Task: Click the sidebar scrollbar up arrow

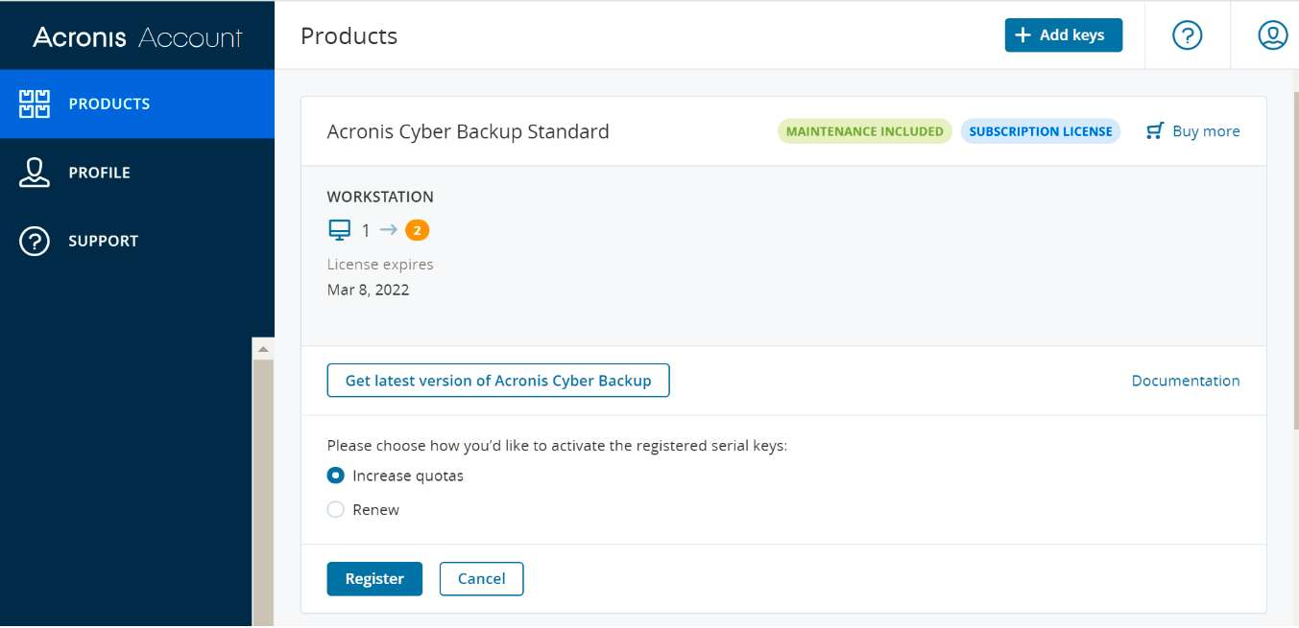Action: point(263,349)
